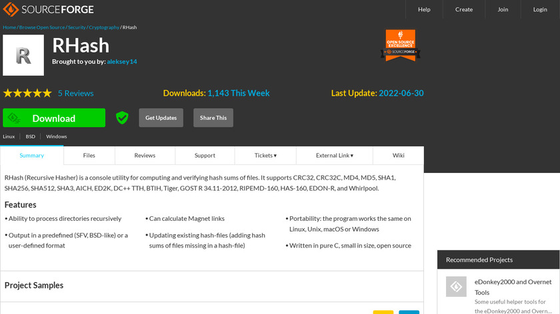Click 'Can calculate Magnet links' feature text
Screen dimensions: 560x314
(187, 218)
